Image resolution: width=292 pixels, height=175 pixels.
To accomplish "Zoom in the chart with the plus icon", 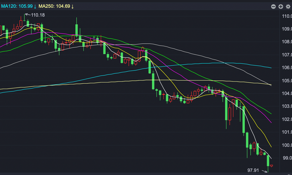I will [x=281, y=7].
